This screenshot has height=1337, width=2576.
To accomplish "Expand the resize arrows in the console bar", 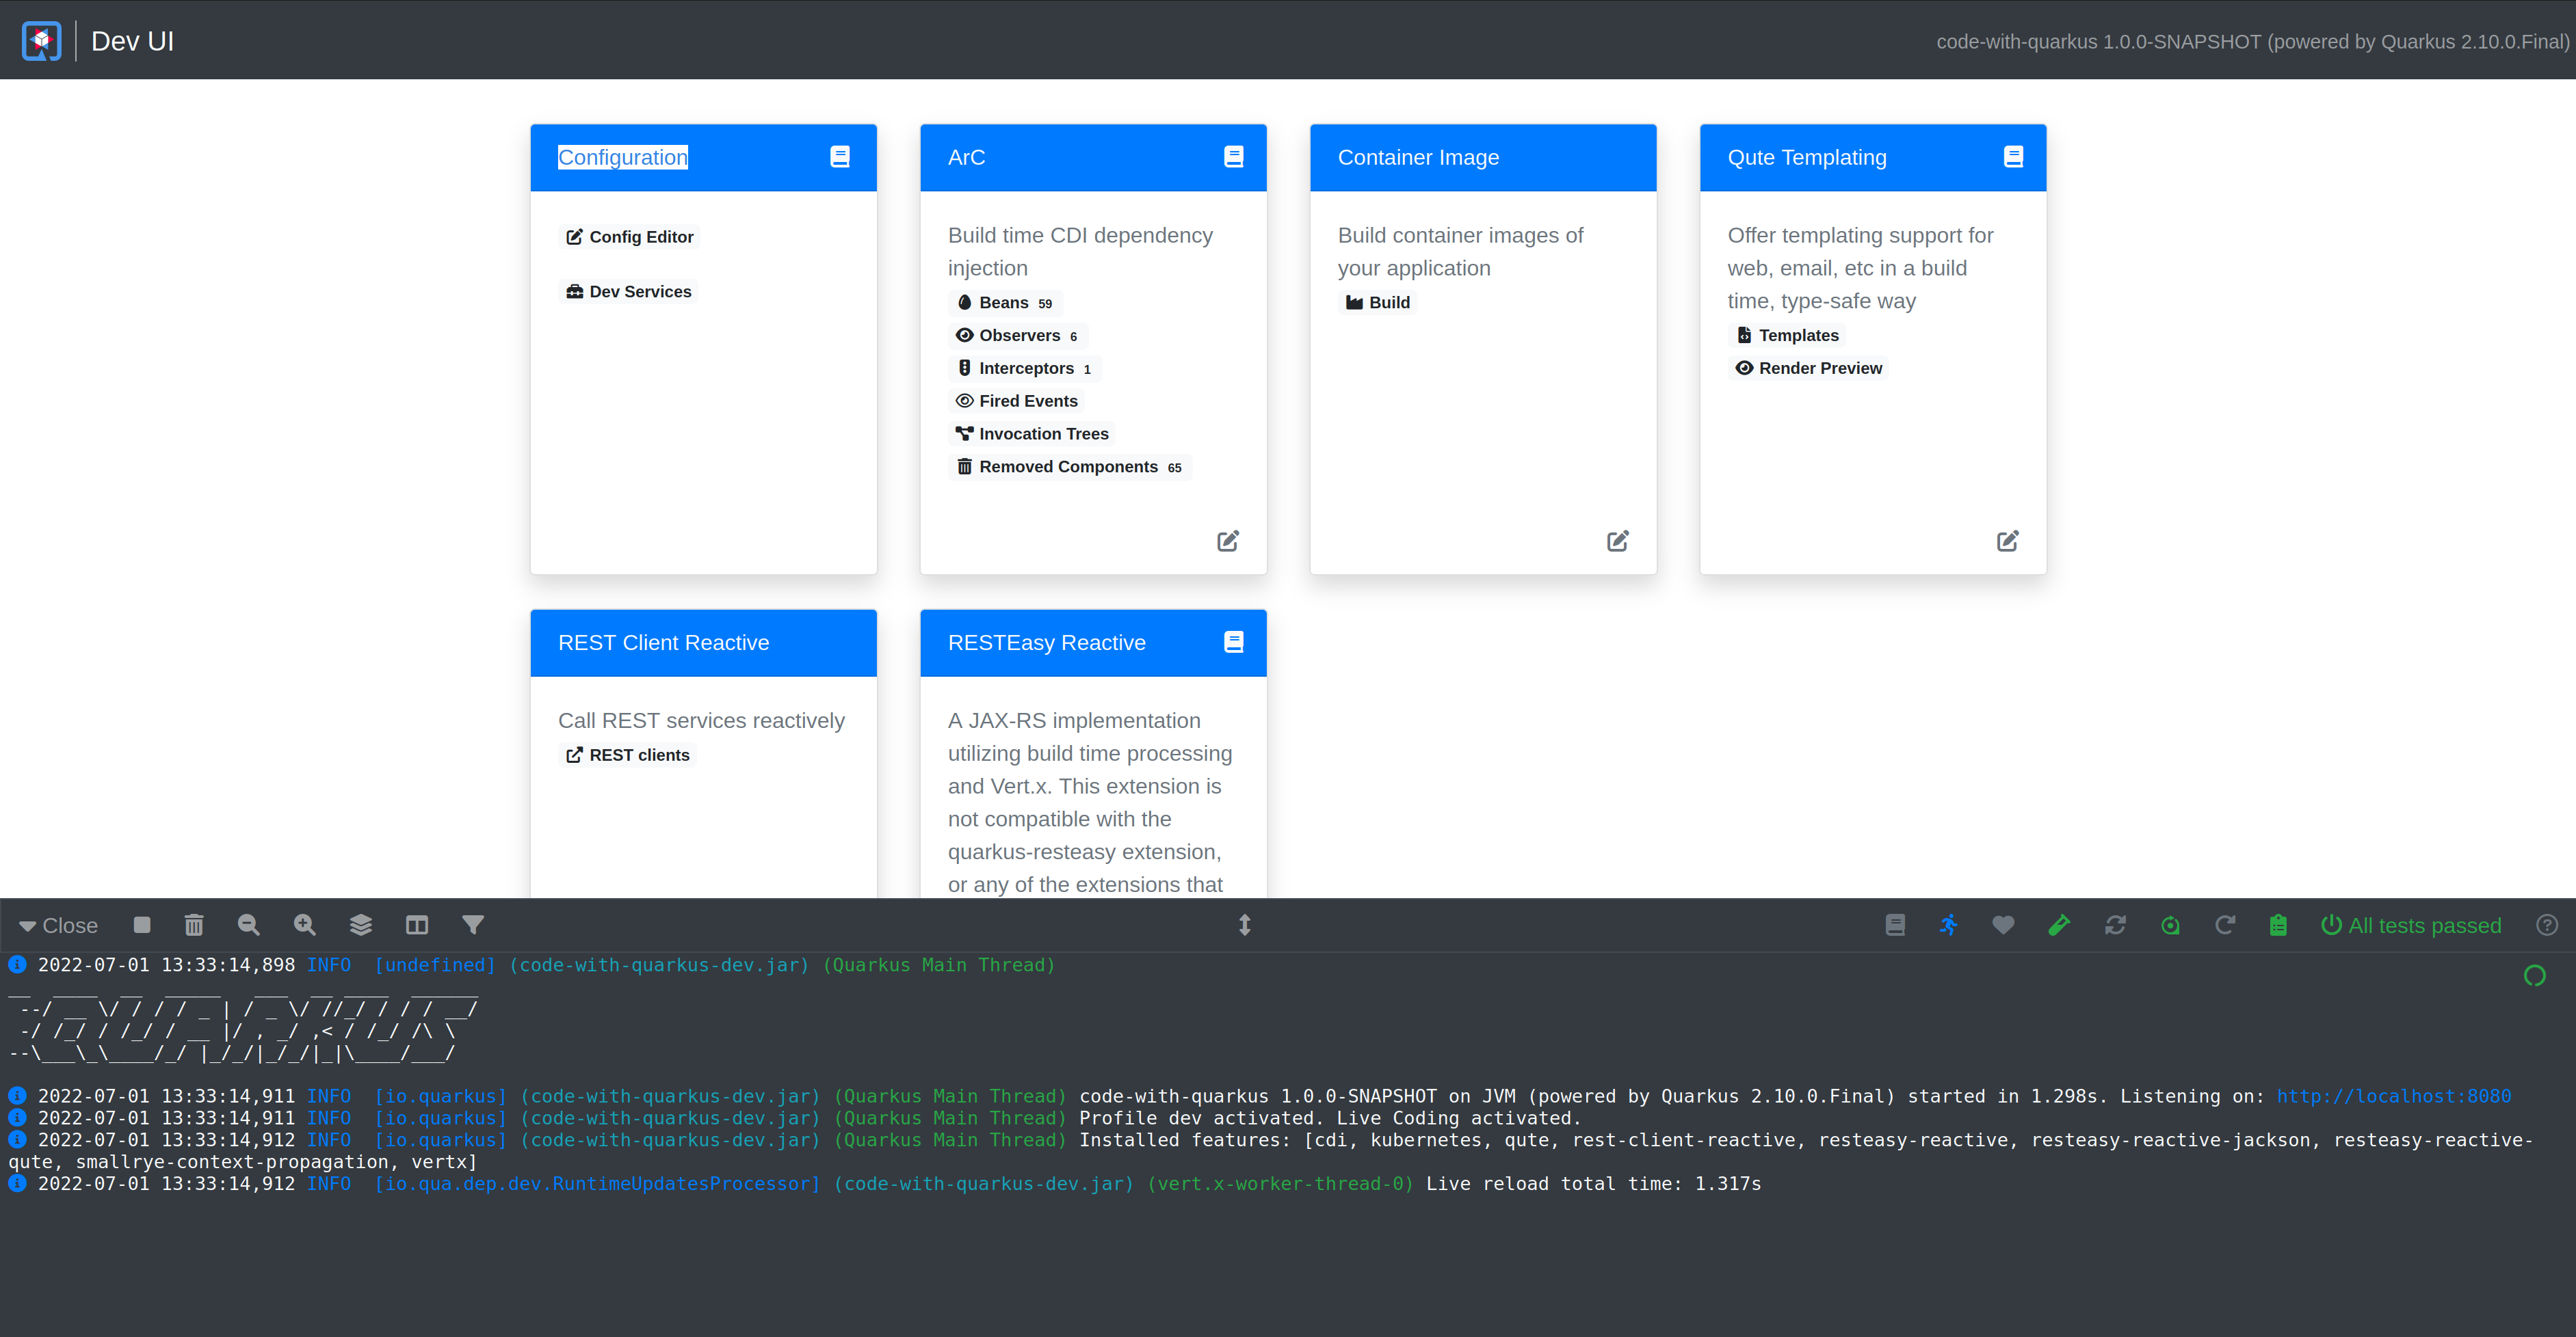I will [x=1245, y=924].
